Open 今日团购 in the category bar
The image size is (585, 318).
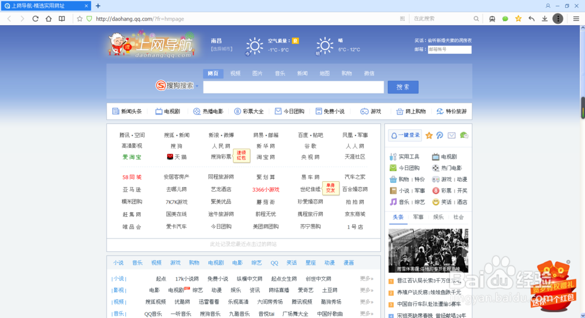290,112
